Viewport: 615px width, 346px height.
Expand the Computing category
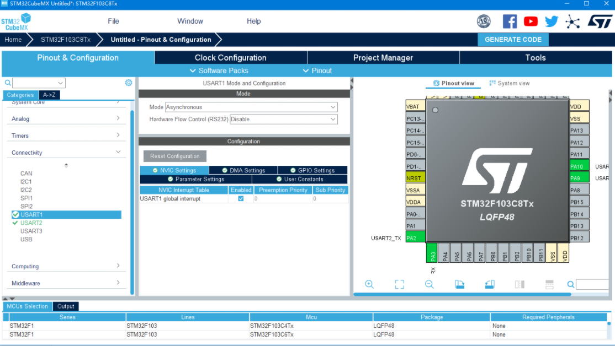point(66,266)
